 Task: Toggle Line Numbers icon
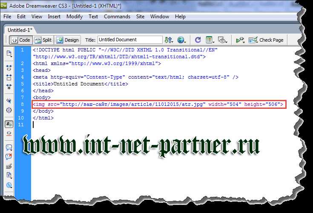tap(9, 124)
